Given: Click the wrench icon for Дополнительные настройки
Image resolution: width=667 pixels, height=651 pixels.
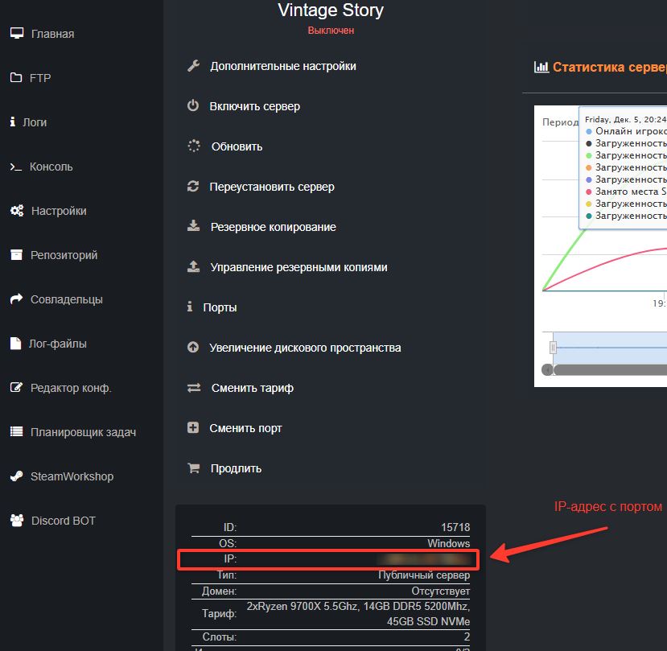Looking at the screenshot, I should (193, 66).
